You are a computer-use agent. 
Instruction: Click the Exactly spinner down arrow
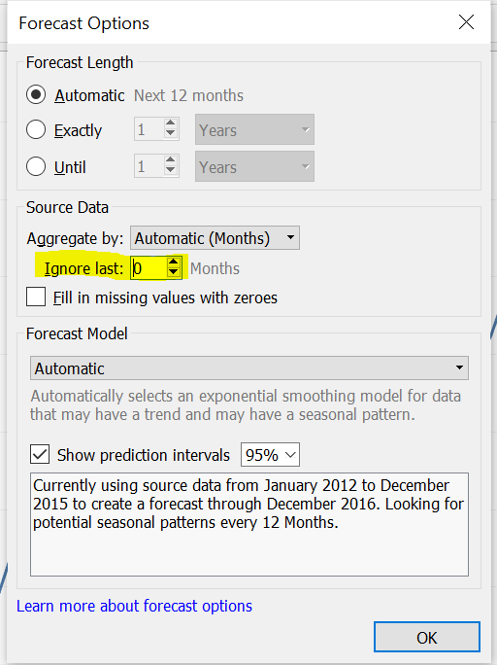171,133
